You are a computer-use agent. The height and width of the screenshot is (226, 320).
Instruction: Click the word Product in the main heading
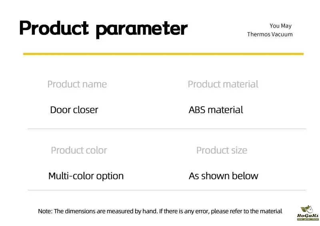coord(54,28)
